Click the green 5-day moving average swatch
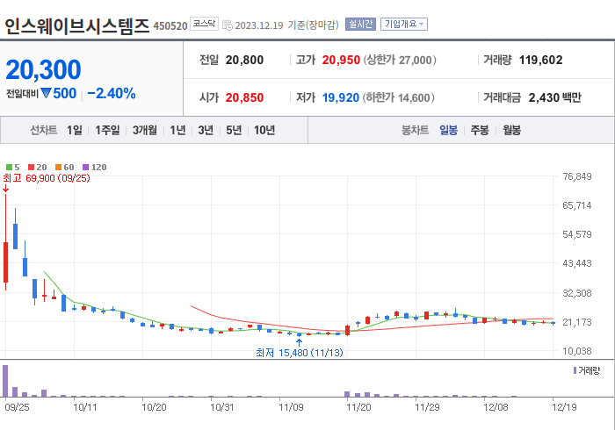Image resolution: width=615 pixels, height=430 pixels. pos(9,168)
